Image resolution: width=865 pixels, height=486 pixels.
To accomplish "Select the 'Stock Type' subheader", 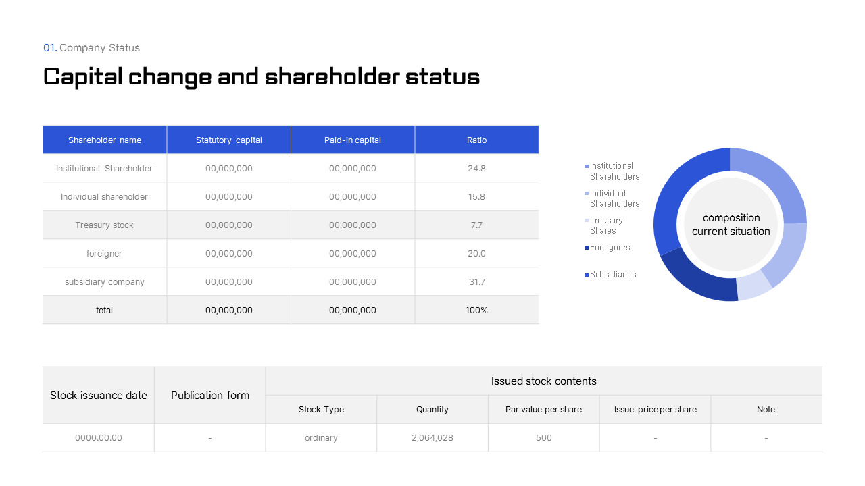I will click(x=322, y=410).
